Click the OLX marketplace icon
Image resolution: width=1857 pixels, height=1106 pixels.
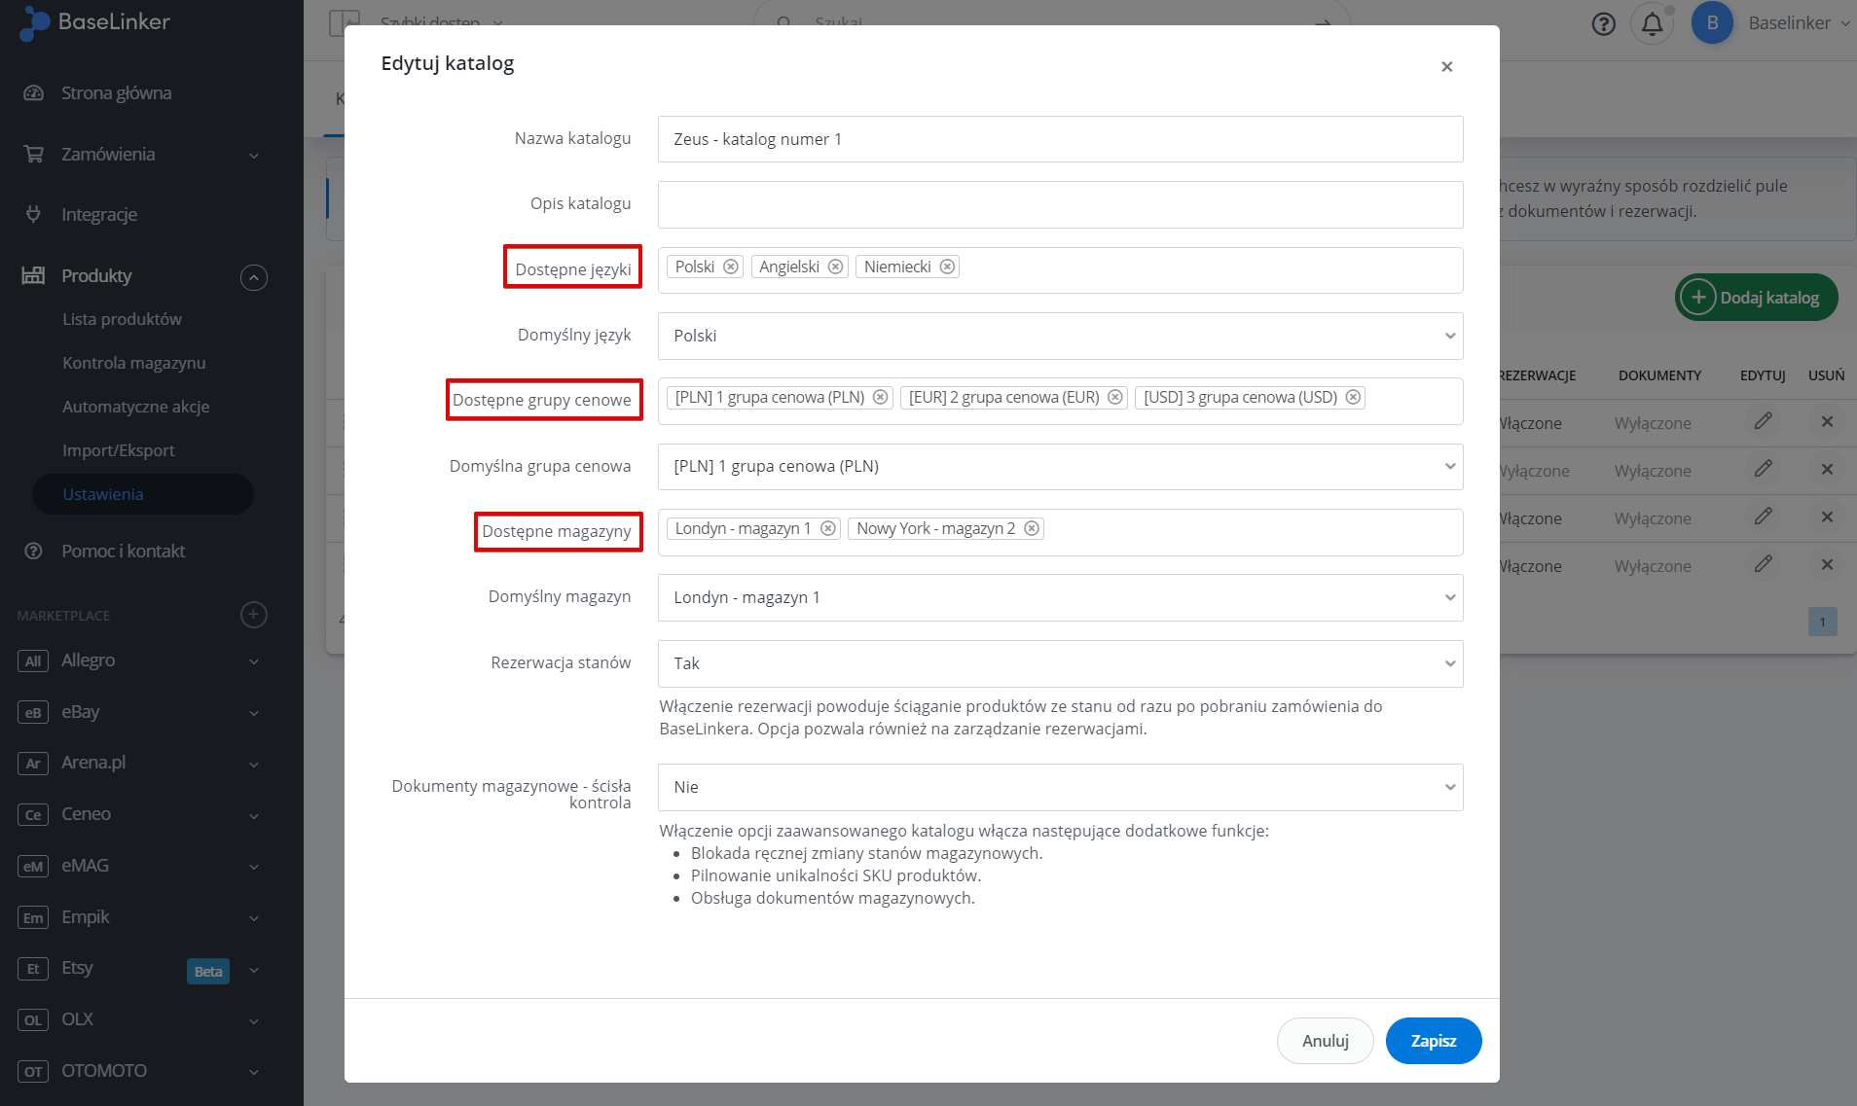coord(33,1020)
